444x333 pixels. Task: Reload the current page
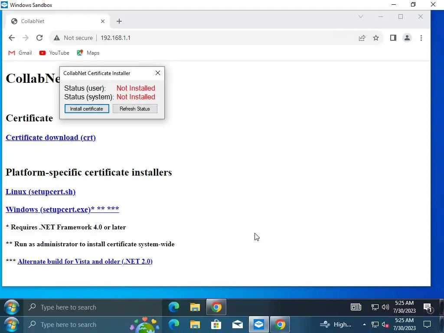[x=39, y=38]
